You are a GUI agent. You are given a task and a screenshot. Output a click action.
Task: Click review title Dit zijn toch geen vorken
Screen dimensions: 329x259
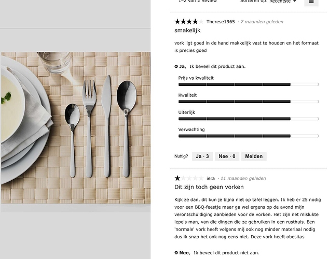pos(209,187)
